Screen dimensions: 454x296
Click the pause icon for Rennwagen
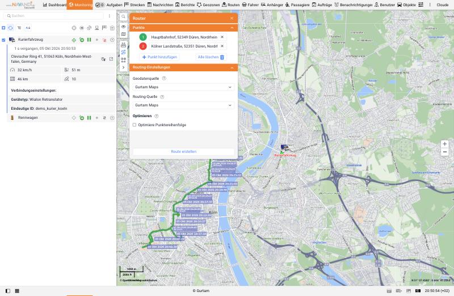[89, 118]
